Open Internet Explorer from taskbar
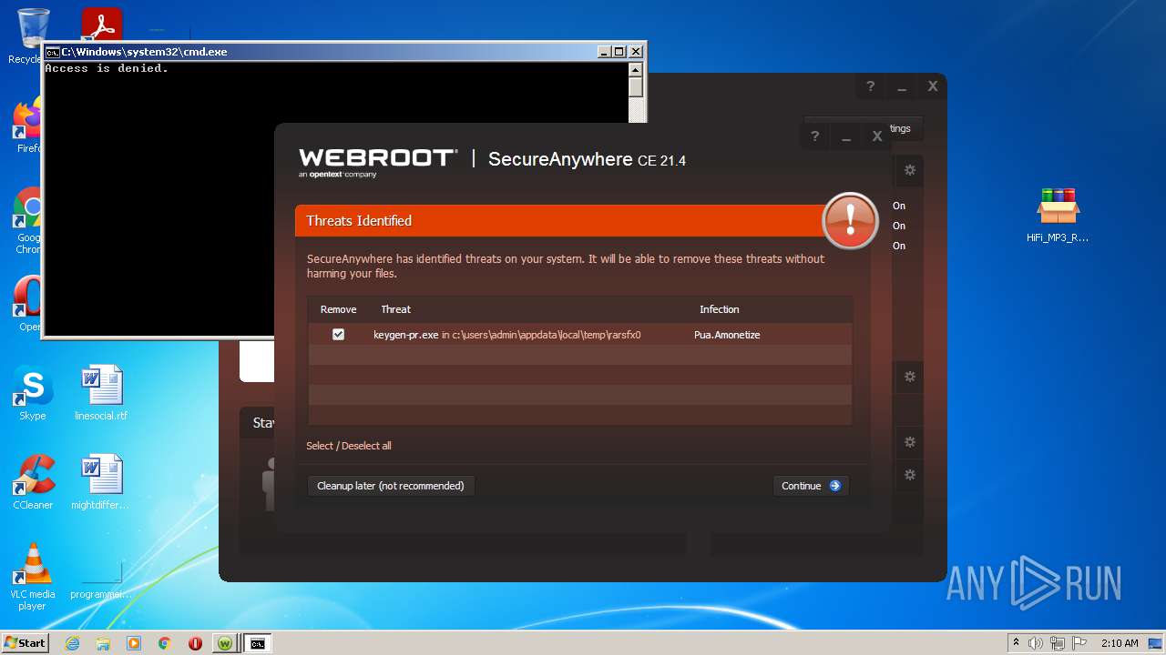 (x=72, y=643)
